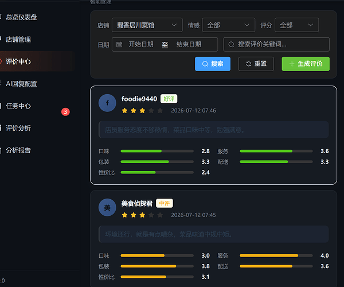
Task: Click 口味 2.8 progress bar
Action: click(x=157, y=151)
